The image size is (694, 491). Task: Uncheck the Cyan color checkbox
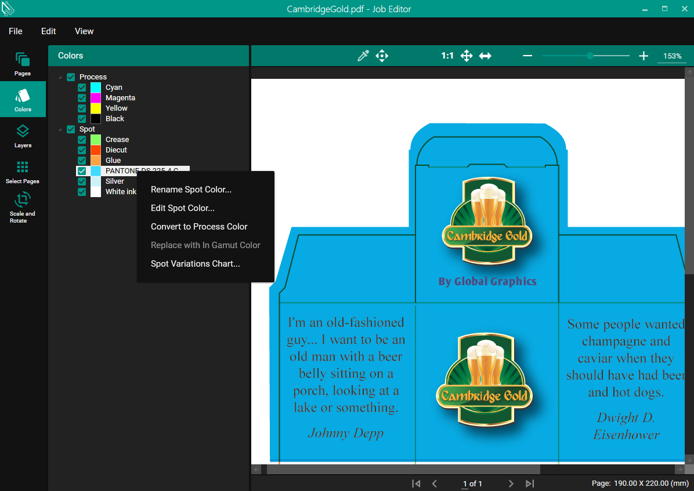point(82,88)
